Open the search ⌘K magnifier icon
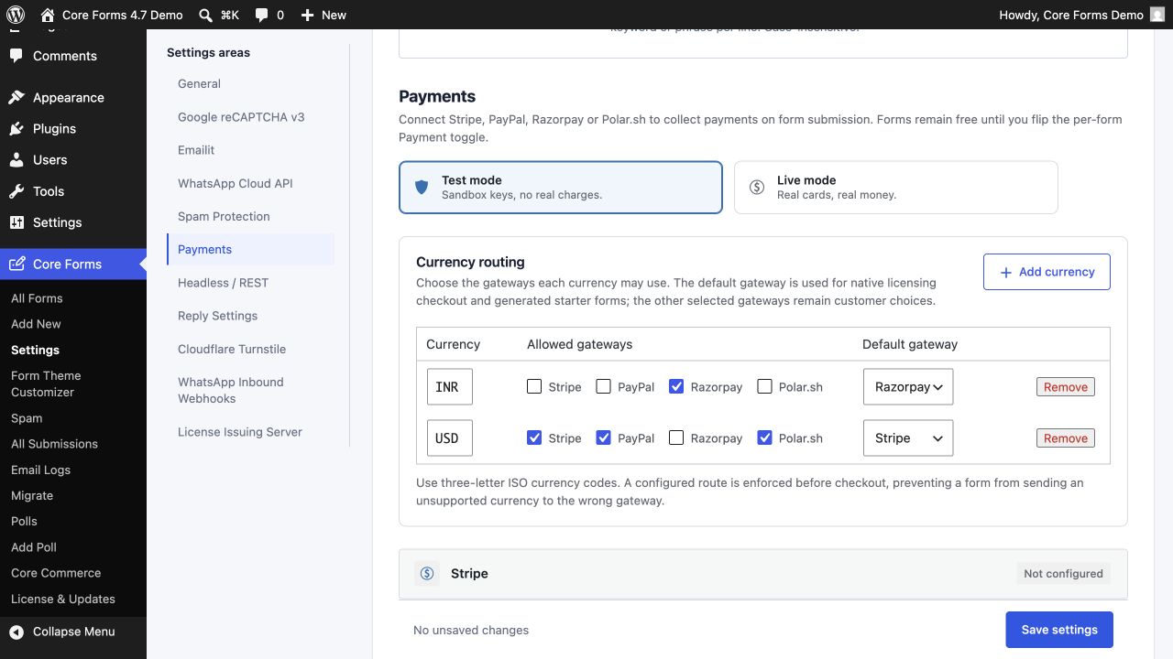This screenshot has height=659, width=1173. 206,15
